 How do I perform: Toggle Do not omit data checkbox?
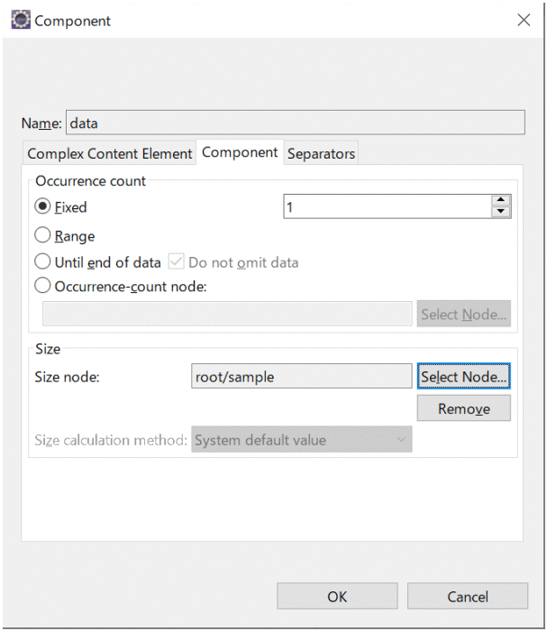point(176,262)
